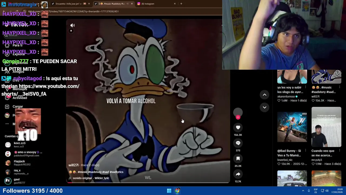Click the Cuando veo que se me acerca title
The width and height of the screenshot is (346, 195).
pos(323,153)
